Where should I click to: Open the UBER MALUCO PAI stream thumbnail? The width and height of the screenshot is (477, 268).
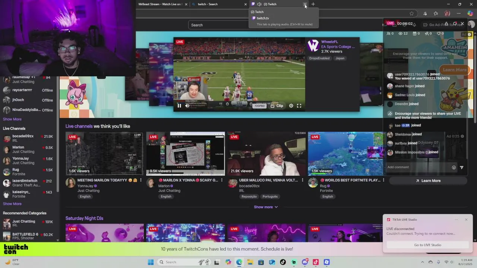tap(266, 153)
